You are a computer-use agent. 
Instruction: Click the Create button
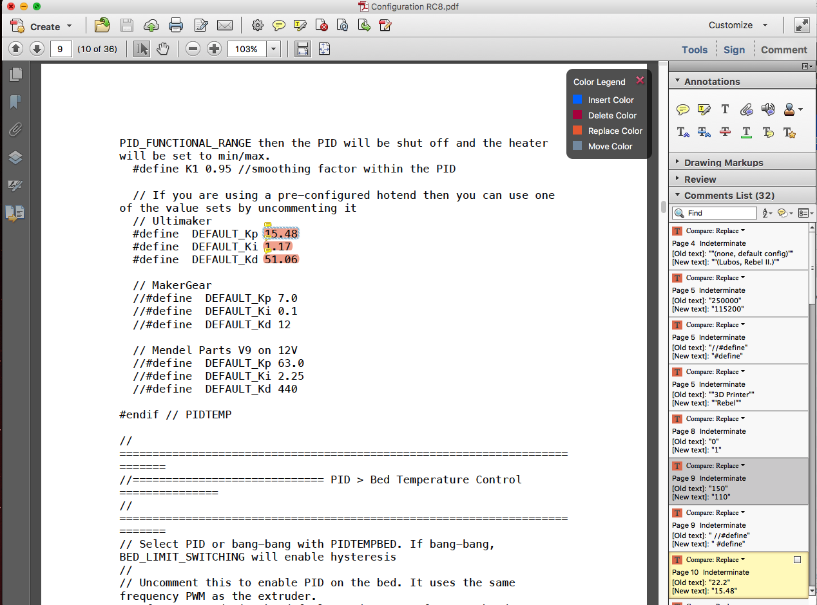(41, 26)
